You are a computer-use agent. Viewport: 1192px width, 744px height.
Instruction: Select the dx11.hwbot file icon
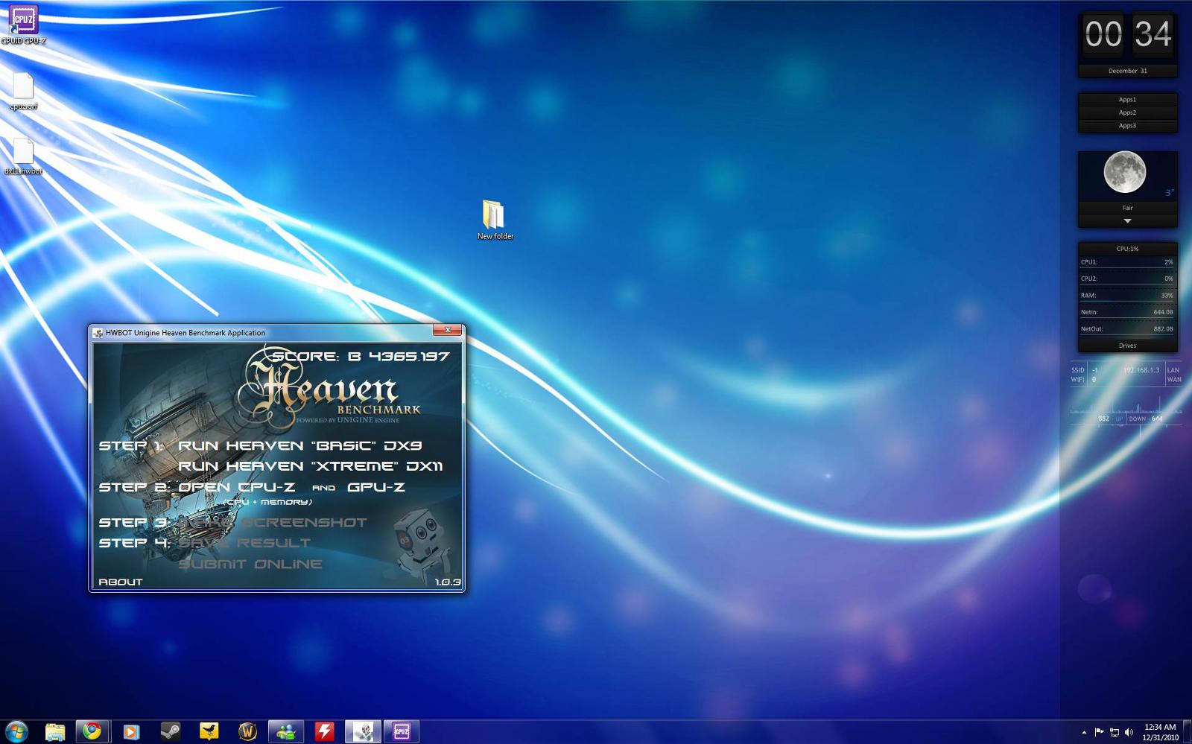[x=23, y=156]
